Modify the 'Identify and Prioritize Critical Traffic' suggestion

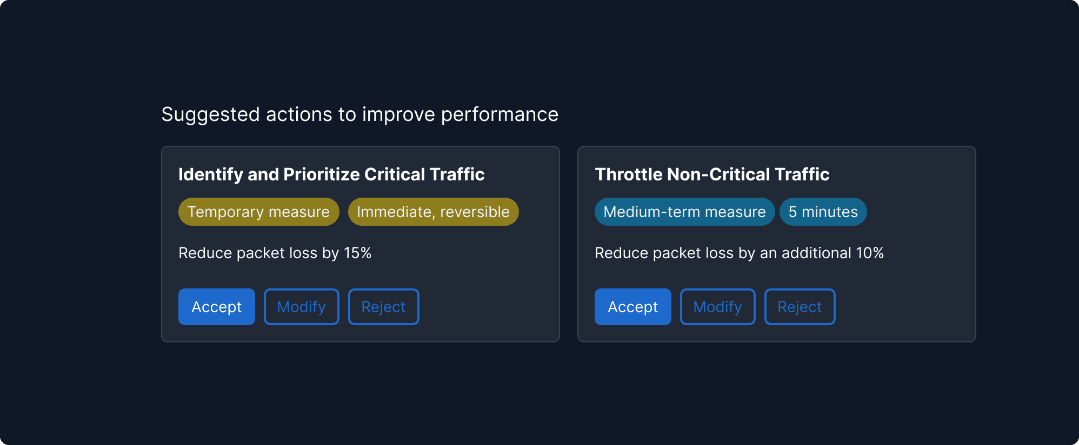tap(301, 306)
